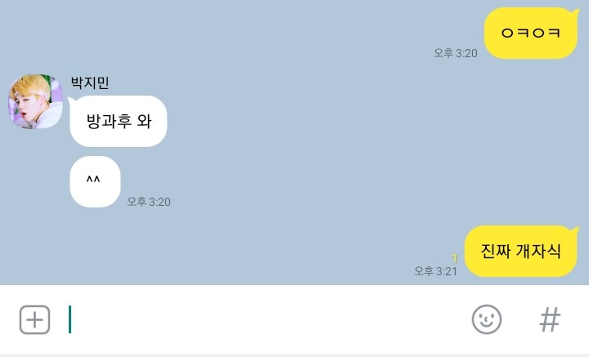Viewport: 589px width, 357px height.
Task: Click the blond hair in the avatar
Action: click(x=30, y=84)
